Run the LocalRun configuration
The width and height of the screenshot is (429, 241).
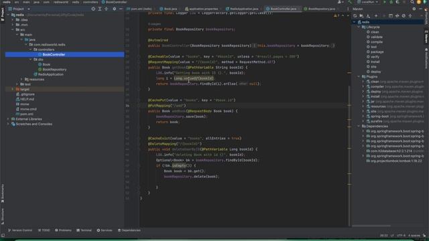click(x=384, y=2)
